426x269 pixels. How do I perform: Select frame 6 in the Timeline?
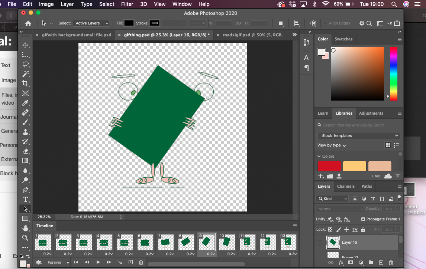pos(145,243)
